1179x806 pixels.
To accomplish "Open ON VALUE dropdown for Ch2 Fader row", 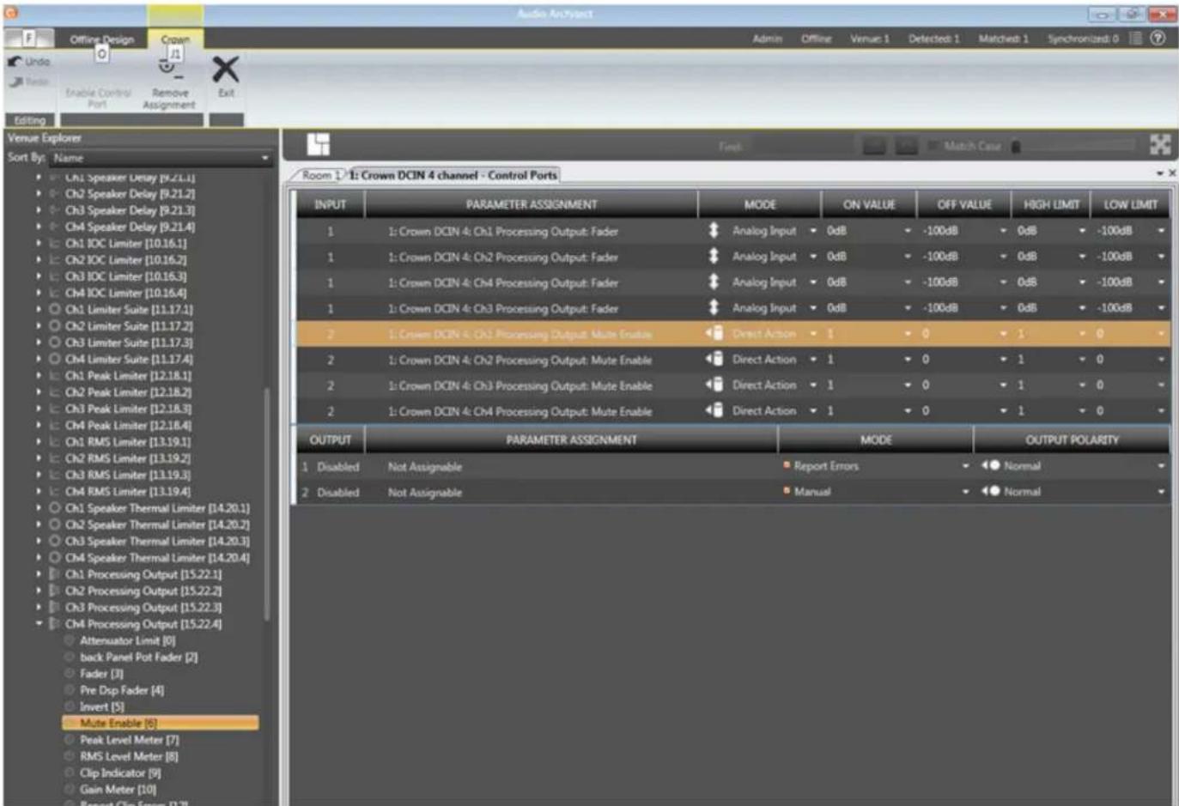I will click(908, 257).
